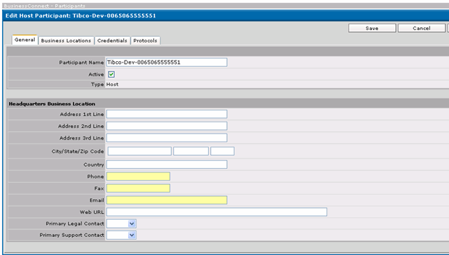Click the Participant Name input field
The height and width of the screenshot is (255, 449).
pos(166,63)
